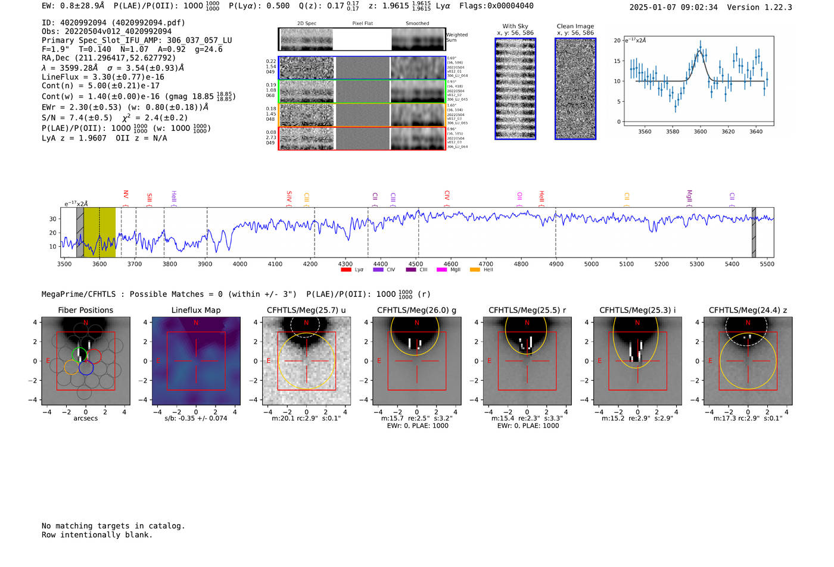This screenshot has width=834, height=567.
Task: Click the red CIV line marker label
Action: click(447, 195)
